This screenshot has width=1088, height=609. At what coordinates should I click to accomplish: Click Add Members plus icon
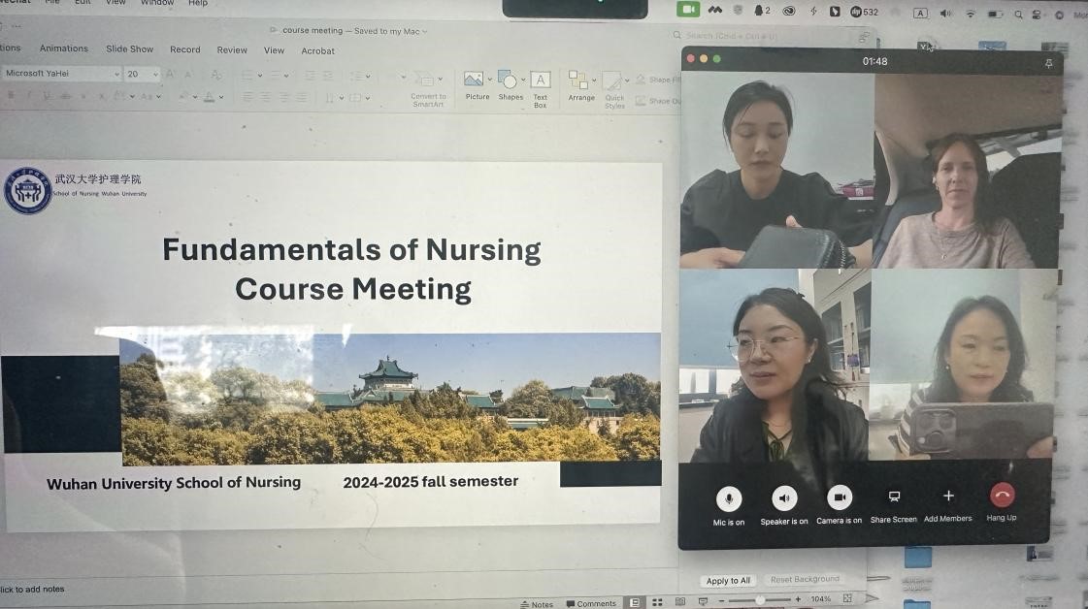click(947, 497)
